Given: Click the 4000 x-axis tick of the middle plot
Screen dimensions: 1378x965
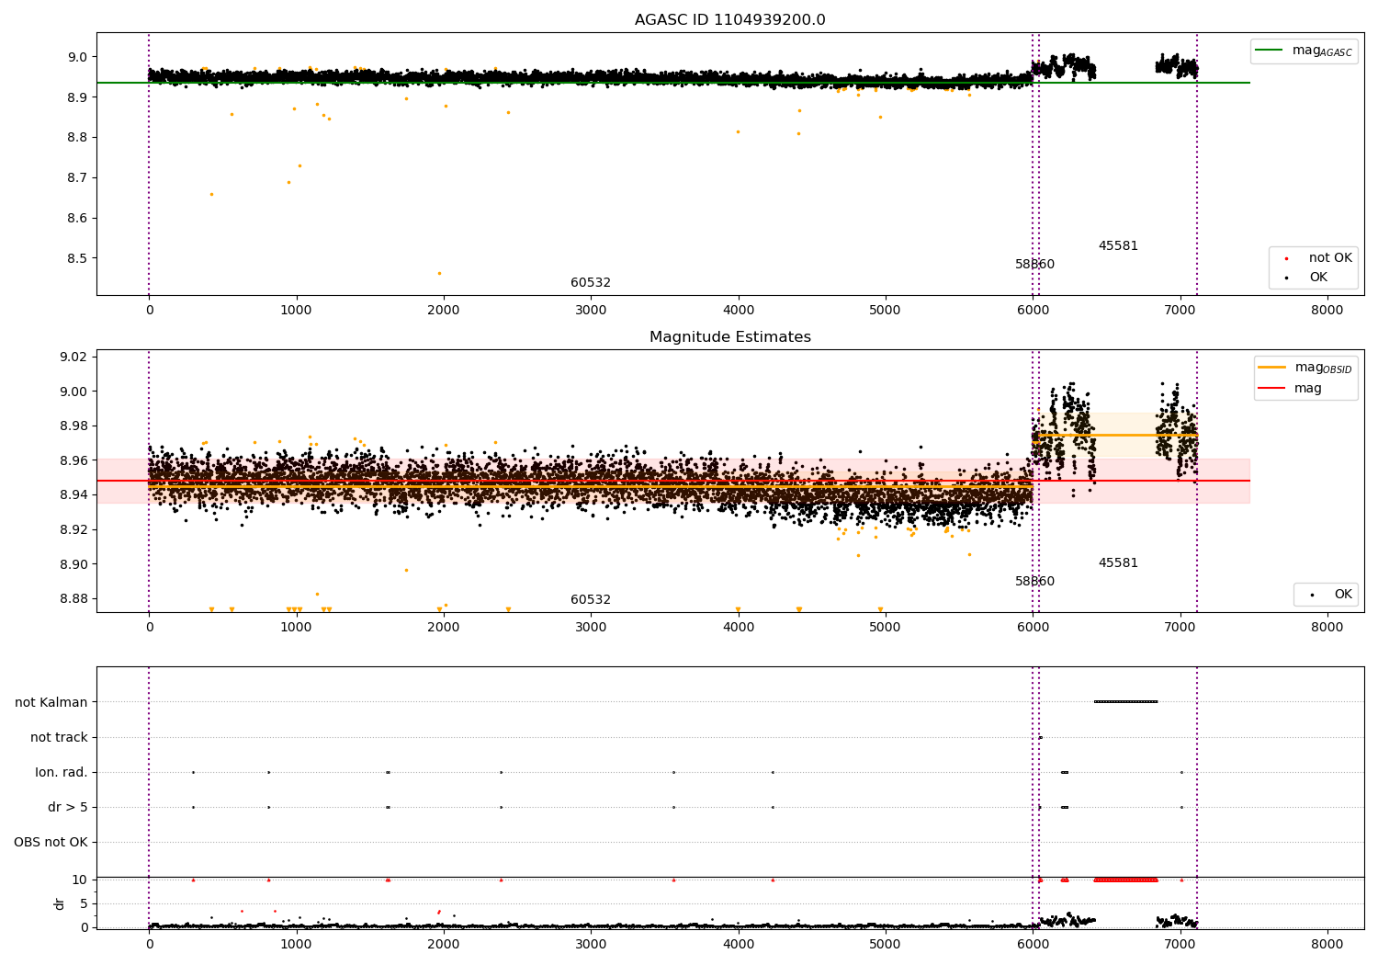Looking at the screenshot, I should (739, 628).
